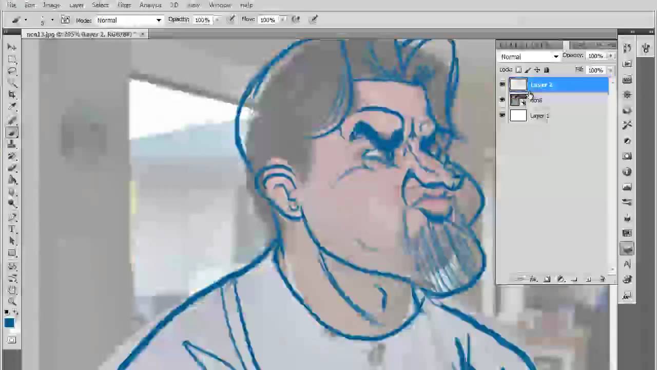
Task: Open the Brush Preset picker arrow
Action: (52, 20)
